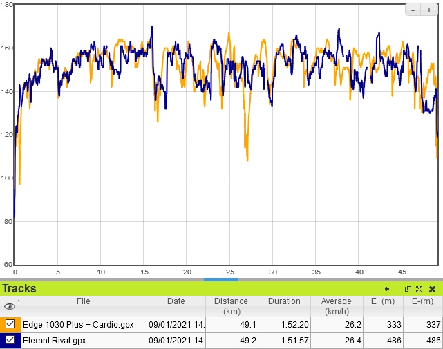Sort by E+(m) elevation gain header
This screenshot has width=443, height=349.
point(383,301)
